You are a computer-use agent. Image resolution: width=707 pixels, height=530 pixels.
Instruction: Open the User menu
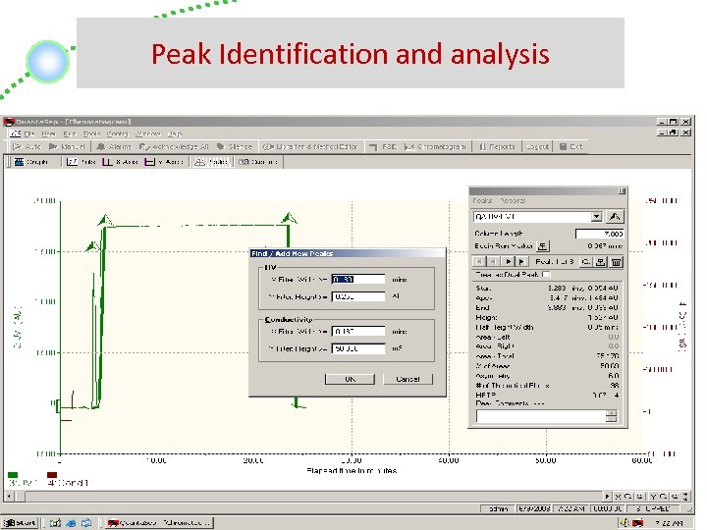48,133
